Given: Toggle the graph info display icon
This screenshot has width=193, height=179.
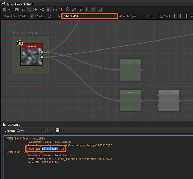Looking at the screenshot, I should tap(23, 9).
